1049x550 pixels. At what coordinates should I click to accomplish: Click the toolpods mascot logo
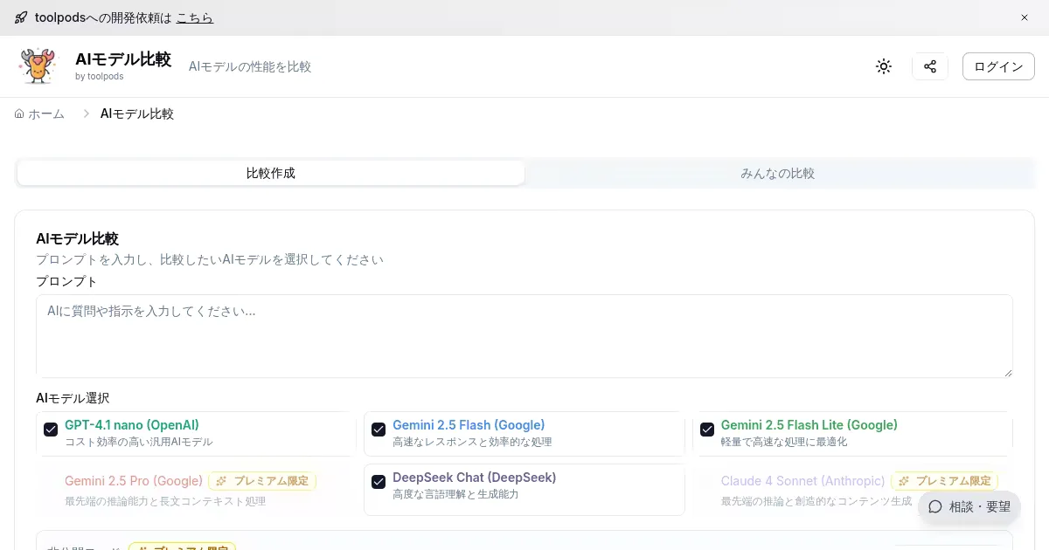pyautogui.click(x=37, y=66)
